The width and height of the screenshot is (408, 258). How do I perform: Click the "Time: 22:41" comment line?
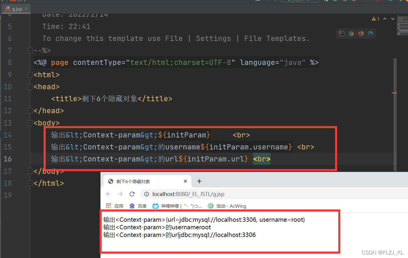[x=66, y=27]
